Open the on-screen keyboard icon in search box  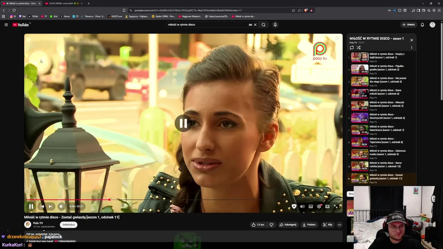(x=250, y=25)
